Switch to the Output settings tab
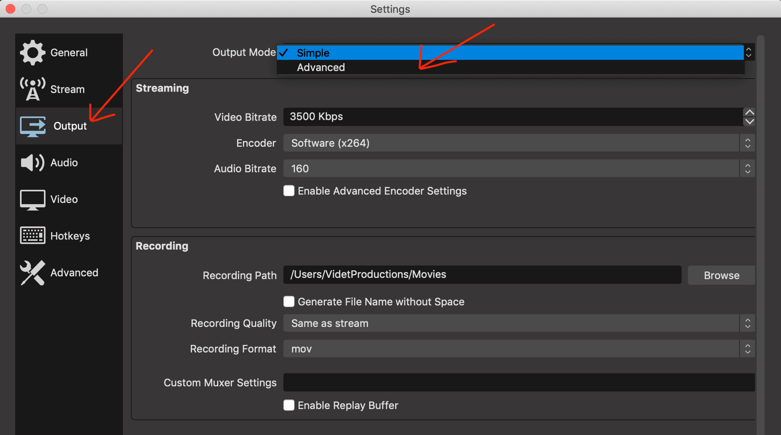 pyautogui.click(x=69, y=126)
